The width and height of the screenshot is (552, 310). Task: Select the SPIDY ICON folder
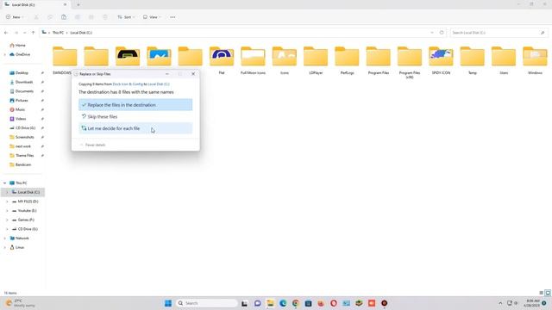tap(441, 59)
